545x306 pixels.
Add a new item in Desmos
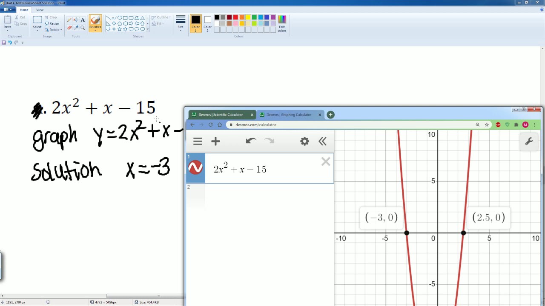click(x=215, y=142)
